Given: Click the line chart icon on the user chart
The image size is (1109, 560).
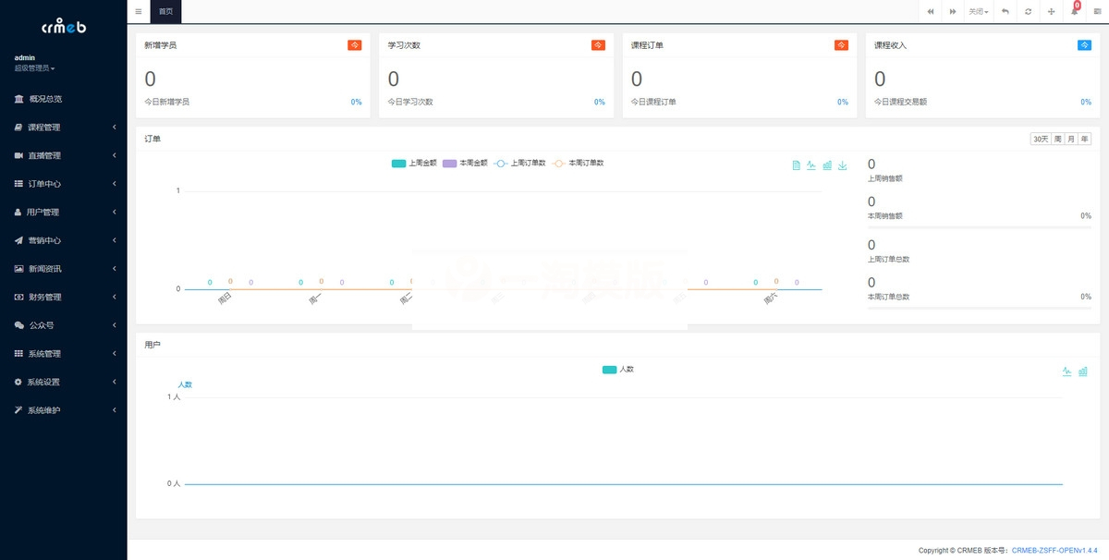Looking at the screenshot, I should 1066,371.
